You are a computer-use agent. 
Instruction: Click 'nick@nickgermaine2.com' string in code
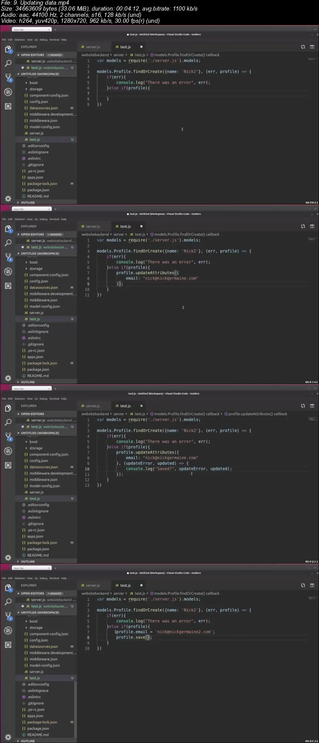(x=185, y=632)
